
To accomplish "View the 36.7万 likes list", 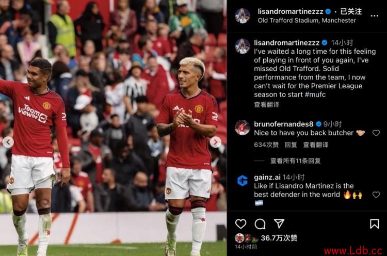I will (x=279, y=238).
